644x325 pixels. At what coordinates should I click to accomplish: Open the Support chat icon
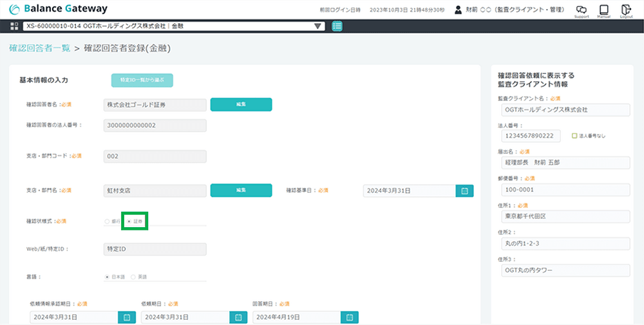(582, 10)
